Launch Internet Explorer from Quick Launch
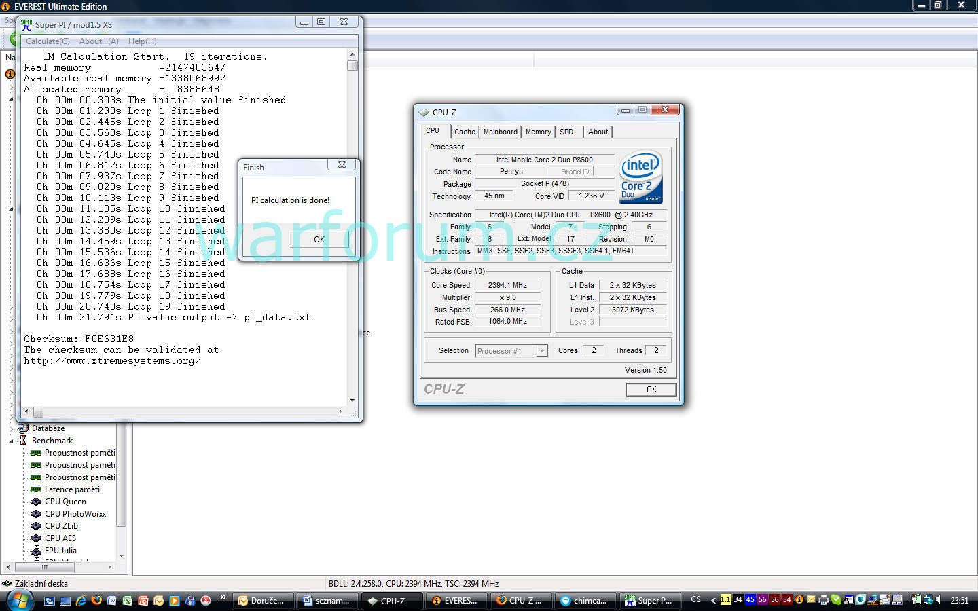 [x=81, y=601]
